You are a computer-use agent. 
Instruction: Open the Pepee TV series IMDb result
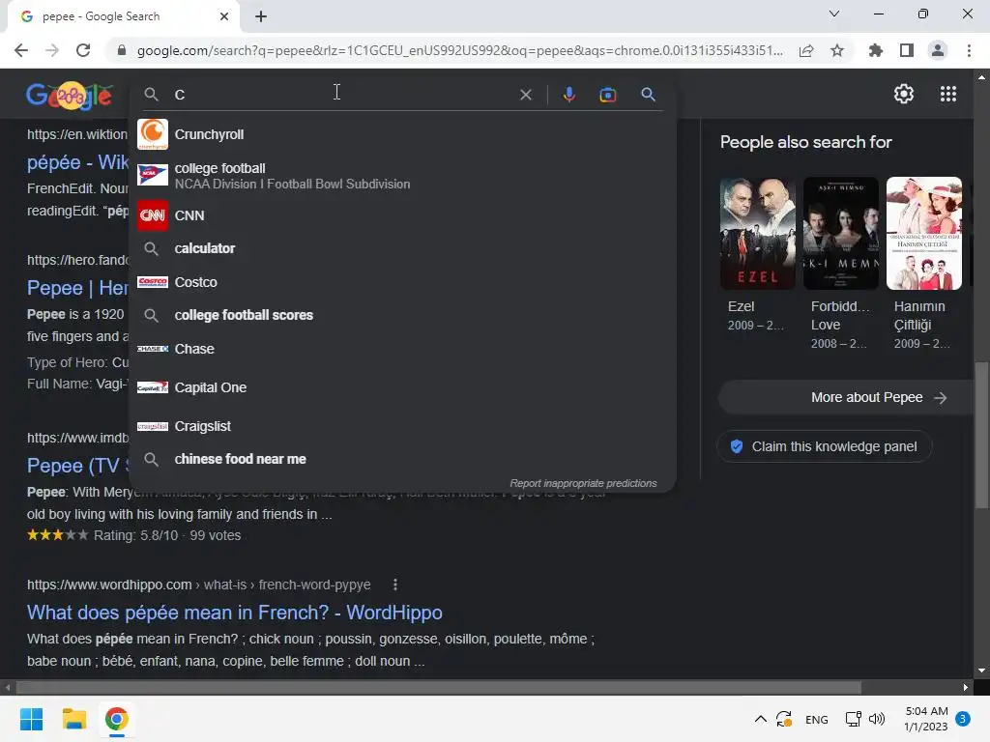[x=77, y=466]
